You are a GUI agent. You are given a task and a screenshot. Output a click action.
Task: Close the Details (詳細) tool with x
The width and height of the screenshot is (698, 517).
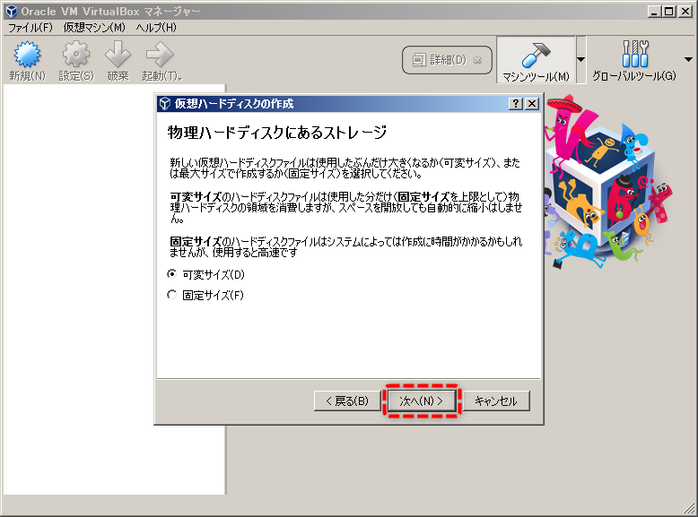click(x=477, y=59)
